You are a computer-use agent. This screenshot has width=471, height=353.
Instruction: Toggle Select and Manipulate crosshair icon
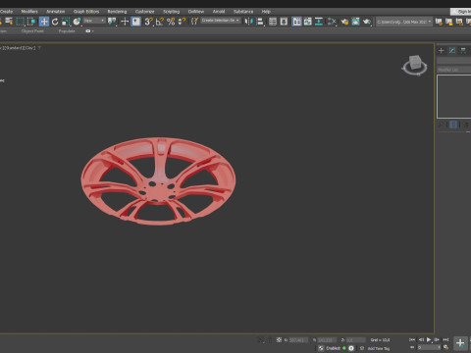(x=125, y=22)
